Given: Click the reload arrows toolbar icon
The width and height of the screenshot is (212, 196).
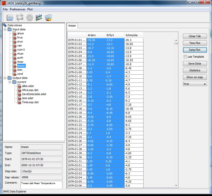Looking at the screenshot, I should point(19,17).
